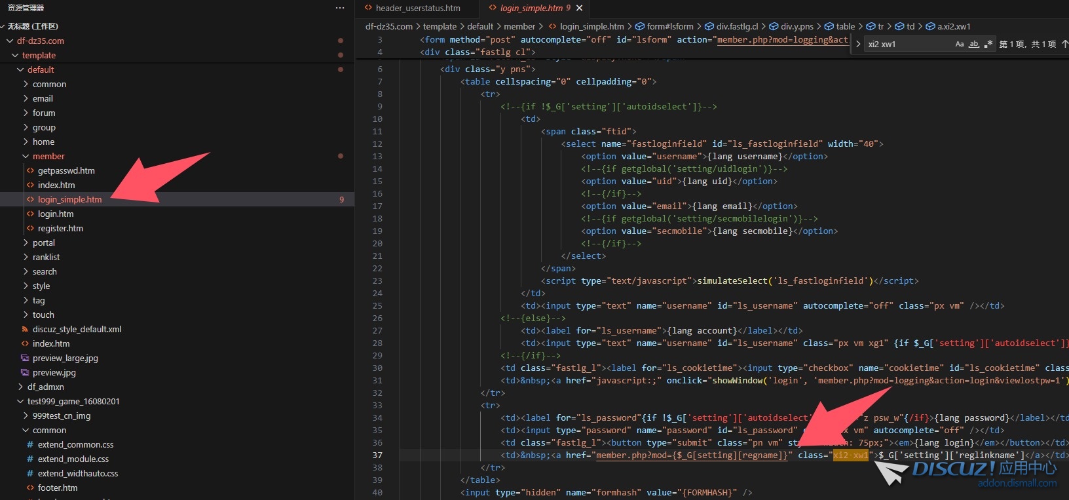Viewport: 1069px width, 500px height.
Task: Click the preview_large.jpg image file icon
Action: 25,358
